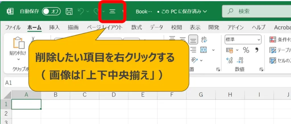This screenshot has height=124, width=291.
Task: Select column header D
Action: (114, 95)
